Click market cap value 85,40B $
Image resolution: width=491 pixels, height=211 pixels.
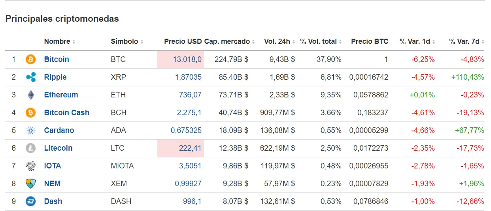pyautogui.click(x=233, y=77)
